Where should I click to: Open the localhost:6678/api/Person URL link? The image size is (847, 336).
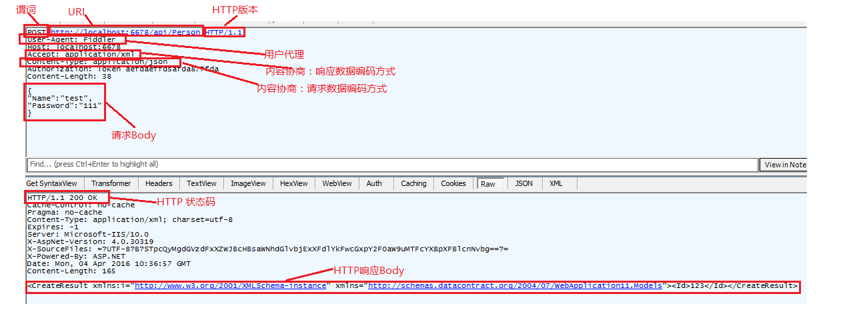click(x=125, y=32)
